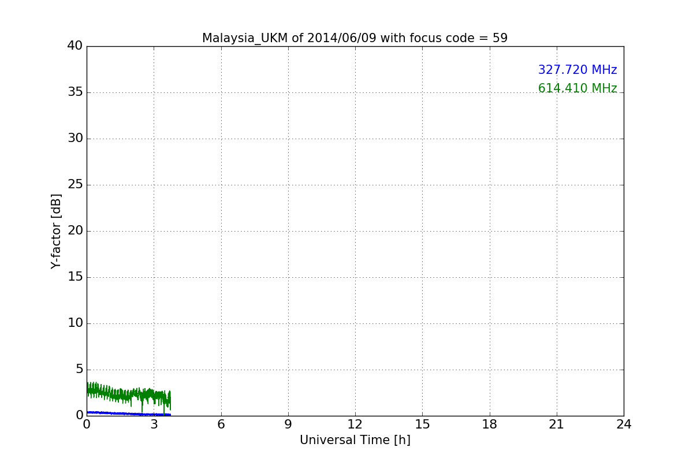
Task: Click the y-axis tick label '40'
Action: coord(75,46)
